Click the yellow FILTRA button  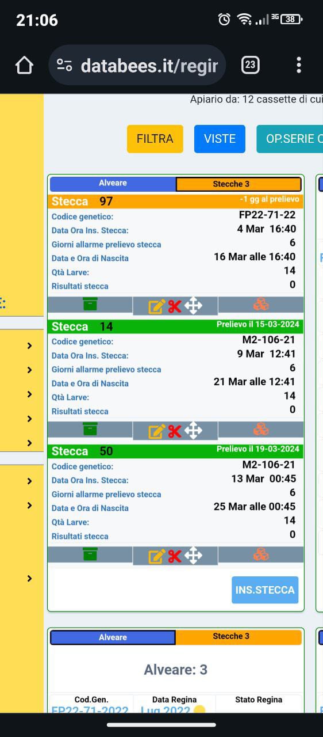[x=155, y=139]
